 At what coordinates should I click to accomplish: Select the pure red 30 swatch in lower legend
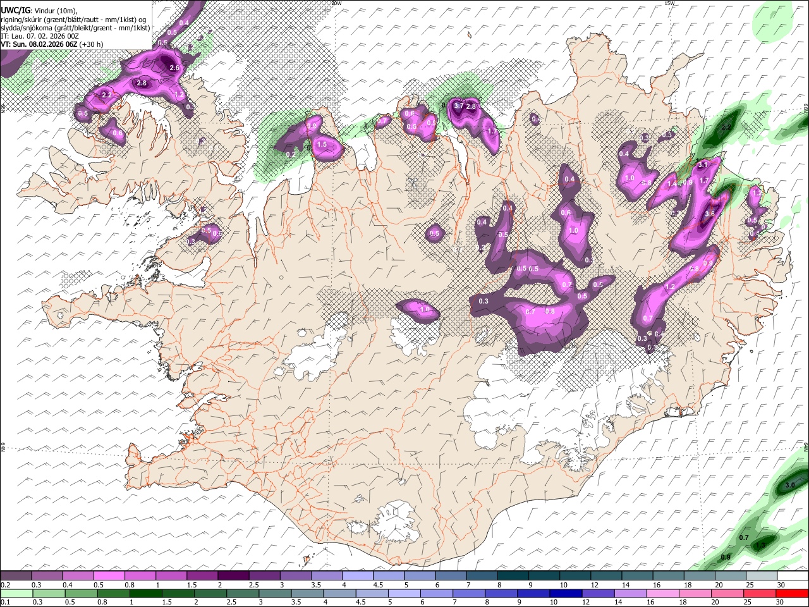coord(792,593)
